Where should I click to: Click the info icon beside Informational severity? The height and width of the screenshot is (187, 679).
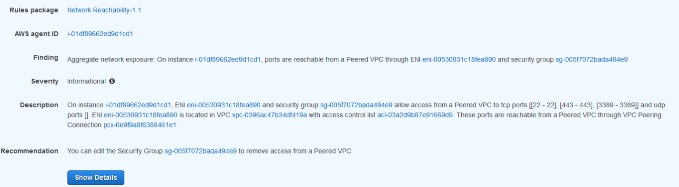pyautogui.click(x=112, y=81)
